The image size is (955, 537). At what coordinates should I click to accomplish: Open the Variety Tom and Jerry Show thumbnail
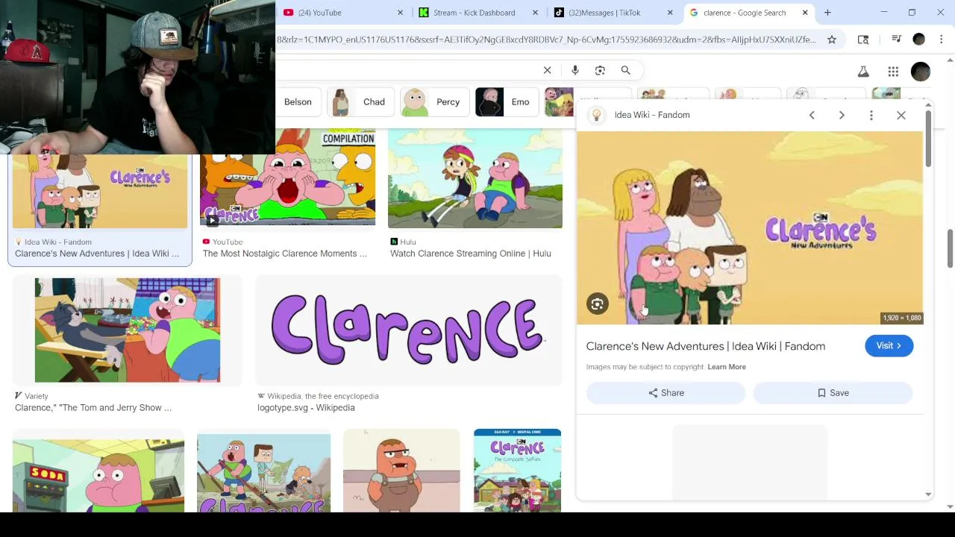128,330
